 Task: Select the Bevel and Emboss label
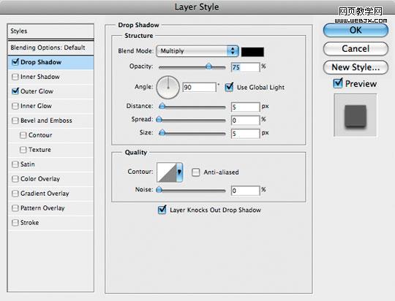[46, 121]
